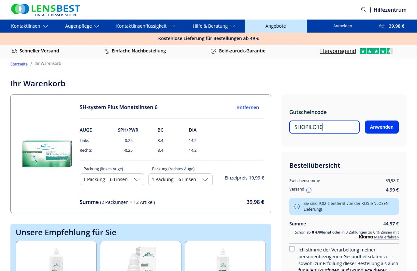Open the right eye Packung dropdown

180,179
